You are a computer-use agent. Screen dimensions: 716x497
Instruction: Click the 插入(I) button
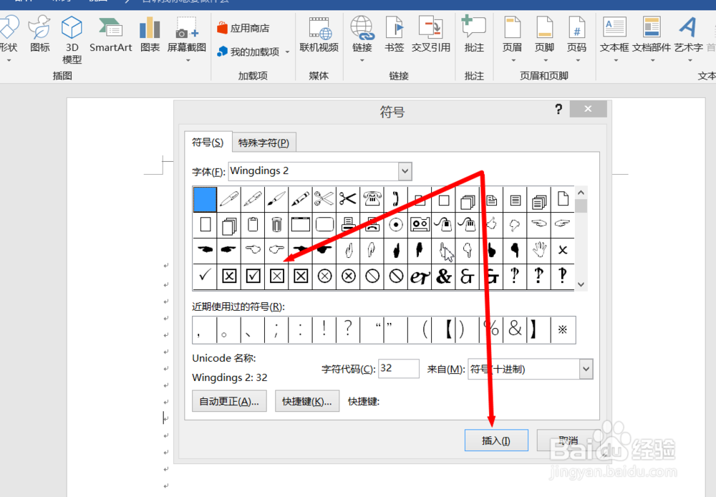[x=496, y=440]
